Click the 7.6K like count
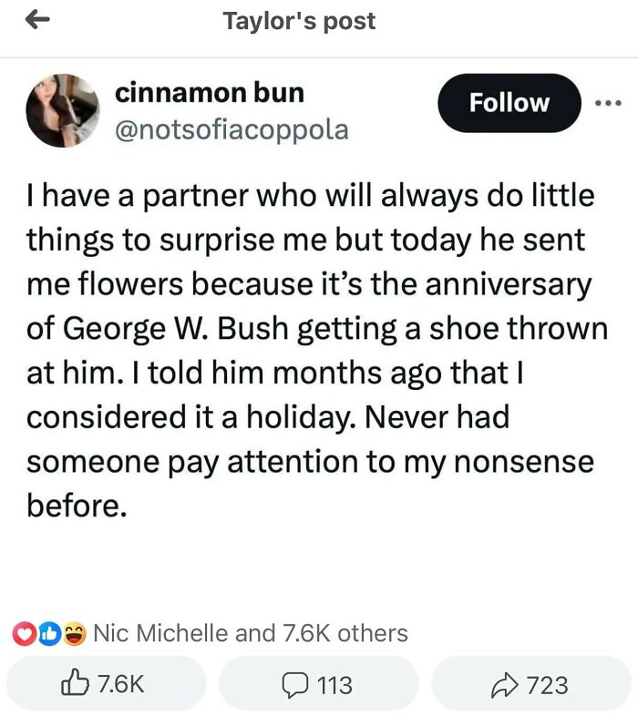The width and height of the screenshot is (638, 716). pyautogui.click(x=119, y=683)
